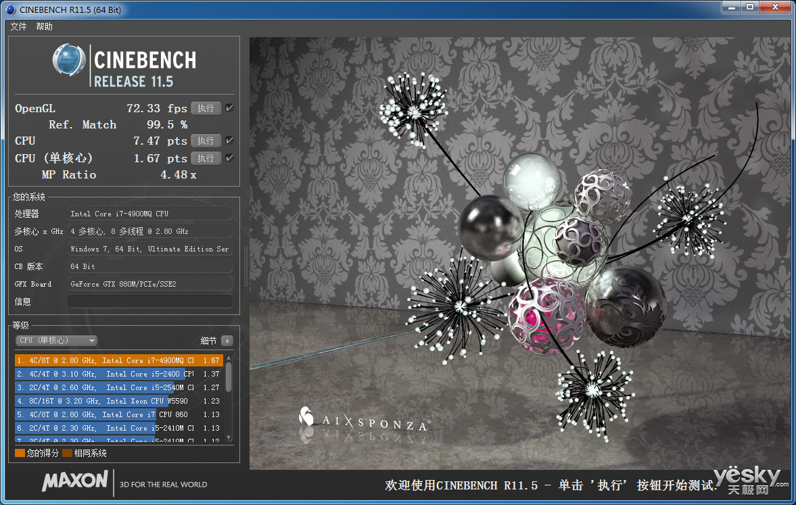This screenshot has height=505, width=796.
Task: Toggle the CPU (单核心) test checkbox
Action: 229,158
